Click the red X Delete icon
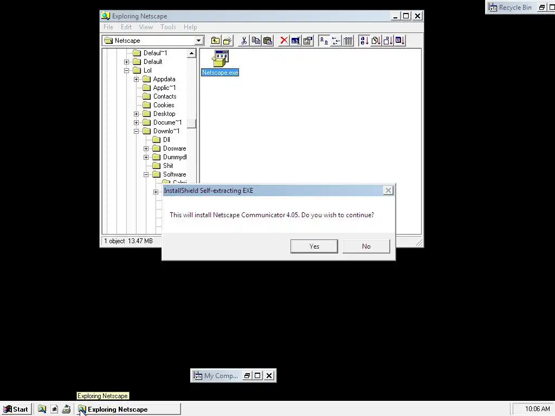 284,41
